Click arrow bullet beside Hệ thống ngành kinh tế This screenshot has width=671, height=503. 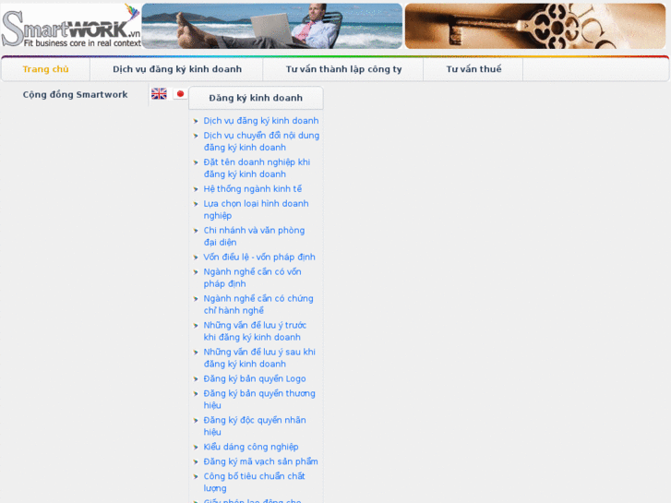tap(196, 189)
